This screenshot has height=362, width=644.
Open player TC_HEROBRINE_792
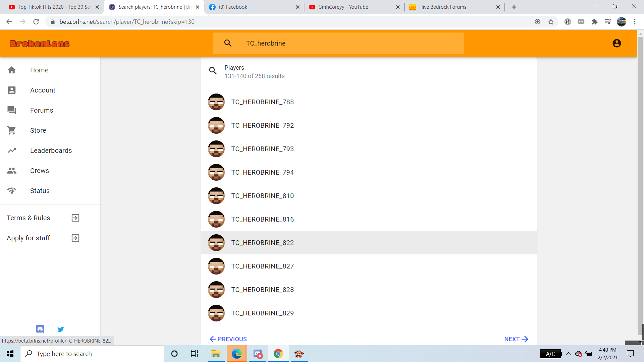point(369,125)
